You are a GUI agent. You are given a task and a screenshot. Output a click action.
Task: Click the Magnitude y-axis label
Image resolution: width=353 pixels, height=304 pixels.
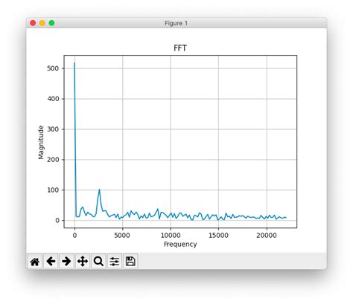pyautogui.click(x=41, y=142)
